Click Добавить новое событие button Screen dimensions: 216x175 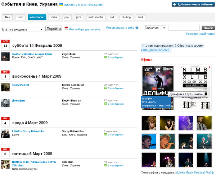193,4
